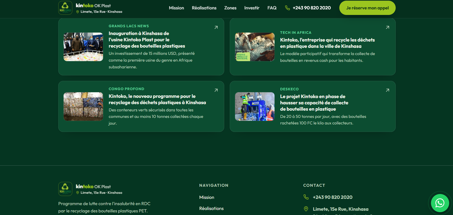This screenshot has width=453, height=215.
Task: Click the location pin icon in the header
Action: point(78,12)
